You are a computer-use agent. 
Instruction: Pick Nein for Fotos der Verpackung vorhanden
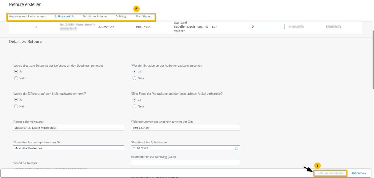pyautogui.click(x=134, y=106)
